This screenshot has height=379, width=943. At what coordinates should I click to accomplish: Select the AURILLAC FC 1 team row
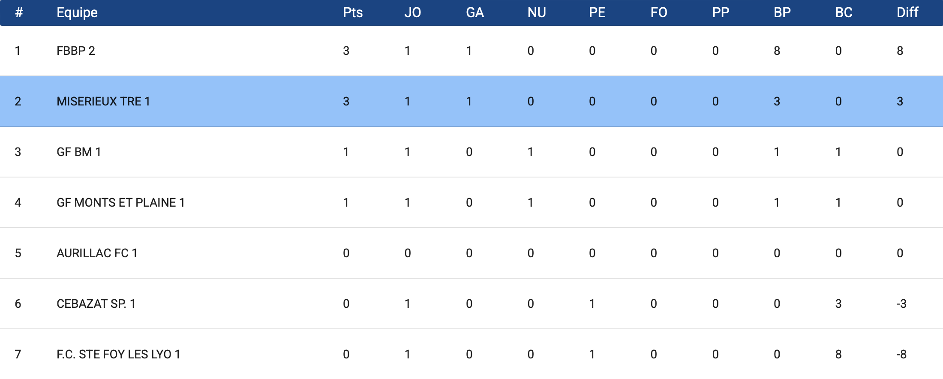97,253
